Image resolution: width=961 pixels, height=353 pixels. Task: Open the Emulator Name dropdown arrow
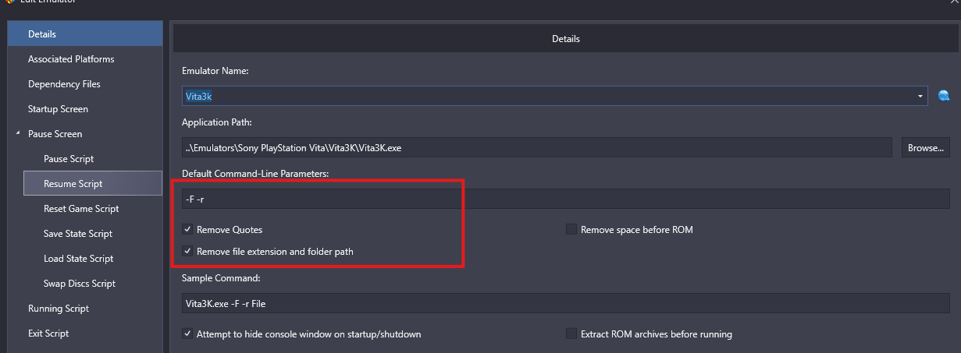point(920,96)
